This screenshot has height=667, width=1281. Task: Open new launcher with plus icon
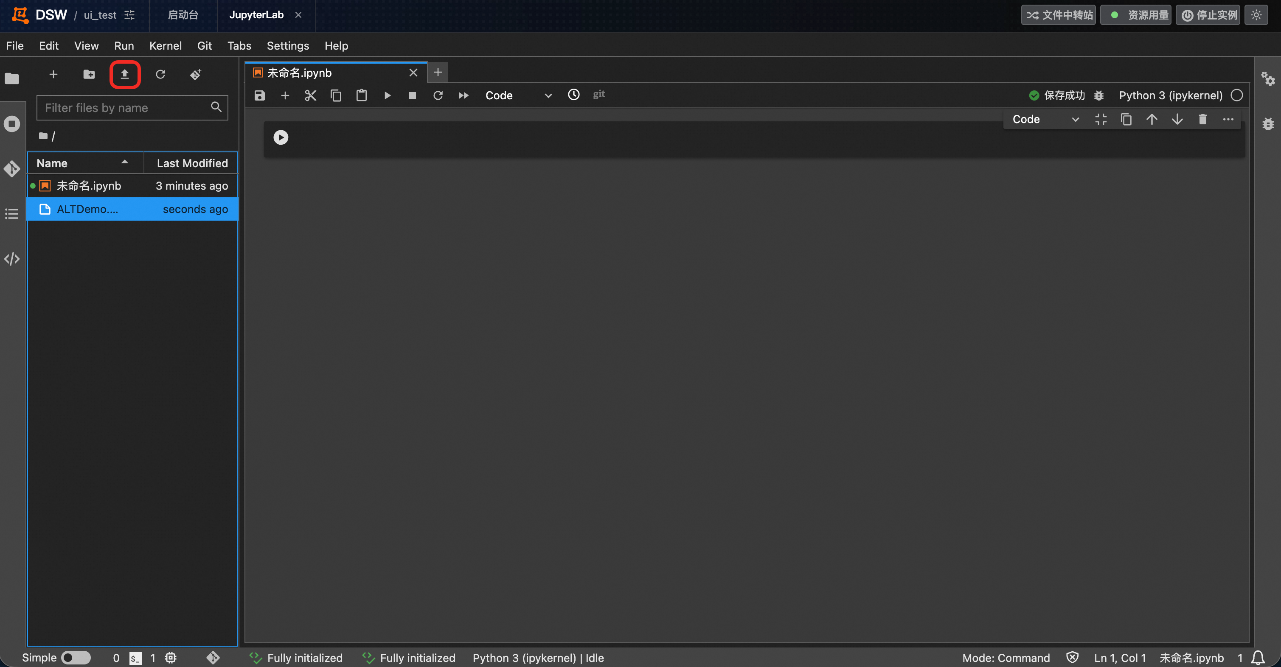coord(53,75)
